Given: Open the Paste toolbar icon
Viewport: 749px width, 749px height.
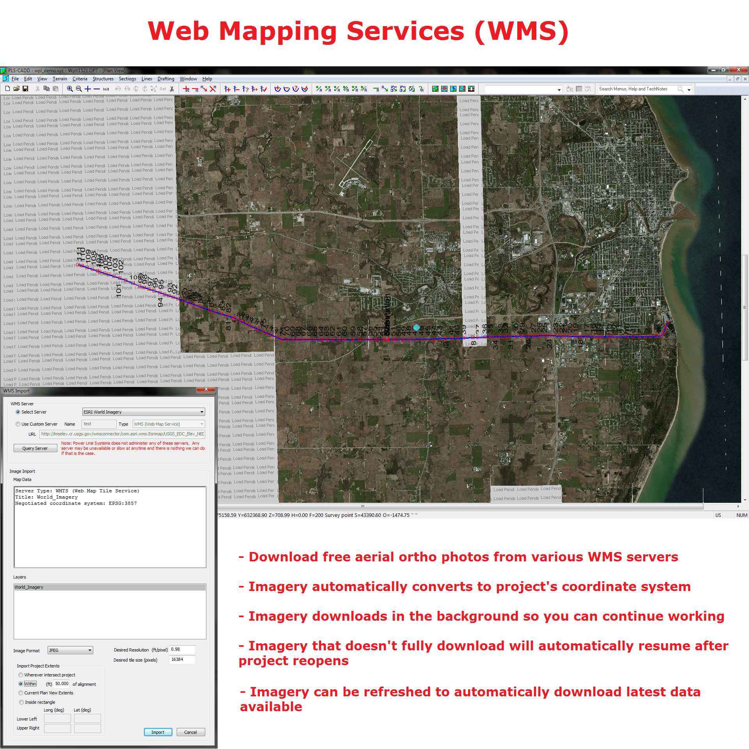Looking at the screenshot, I should click(56, 89).
